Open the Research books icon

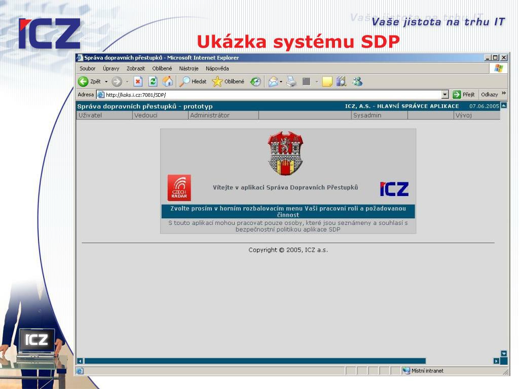pyautogui.click(x=341, y=82)
